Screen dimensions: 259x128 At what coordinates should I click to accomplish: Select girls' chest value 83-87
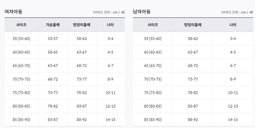[x=53, y=119]
